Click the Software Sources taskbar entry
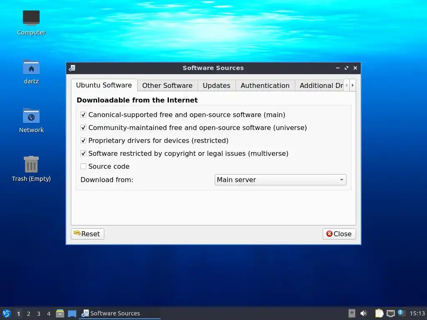The image size is (427, 320). tap(120, 313)
